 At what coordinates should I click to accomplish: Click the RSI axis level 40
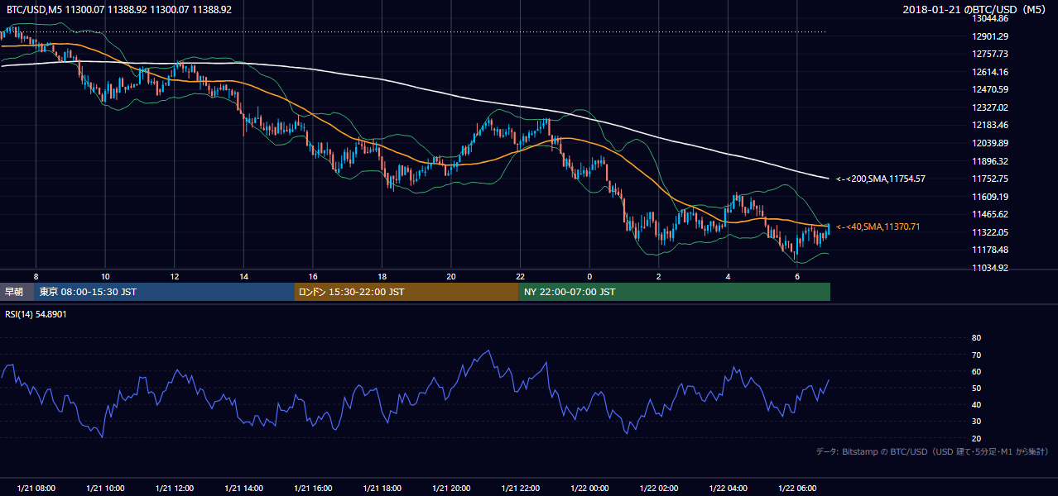point(976,404)
